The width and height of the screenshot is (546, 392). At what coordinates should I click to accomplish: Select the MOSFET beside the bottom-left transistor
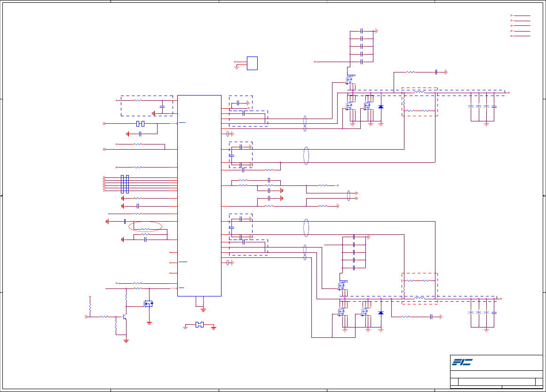[149, 304]
